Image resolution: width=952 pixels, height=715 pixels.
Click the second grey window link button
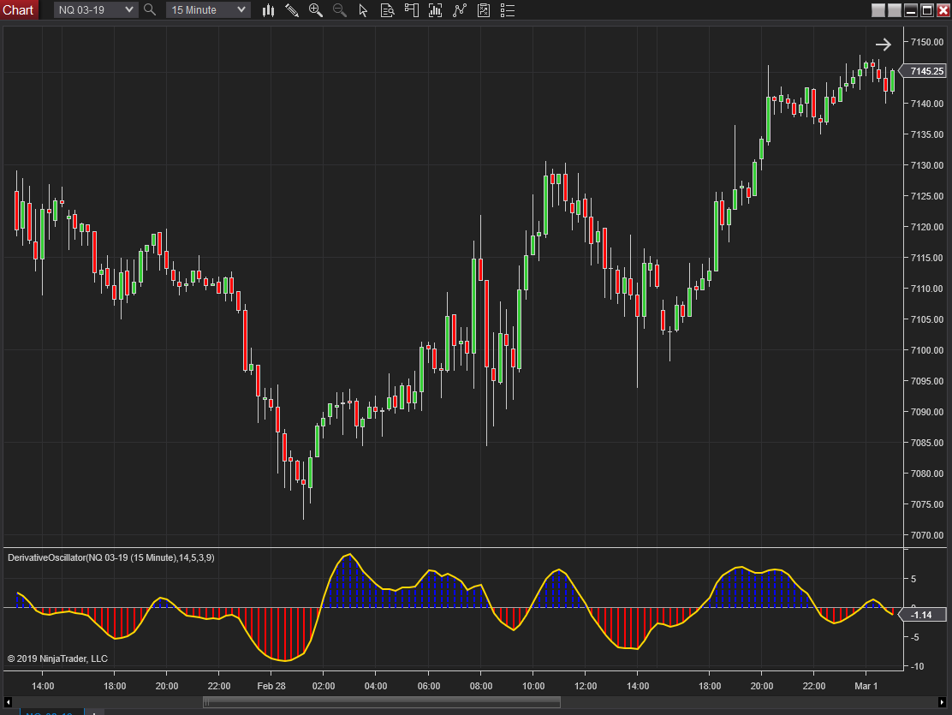(x=895, y=10)
